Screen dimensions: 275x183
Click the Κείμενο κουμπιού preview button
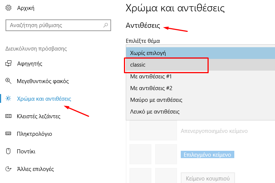(208, 178)
